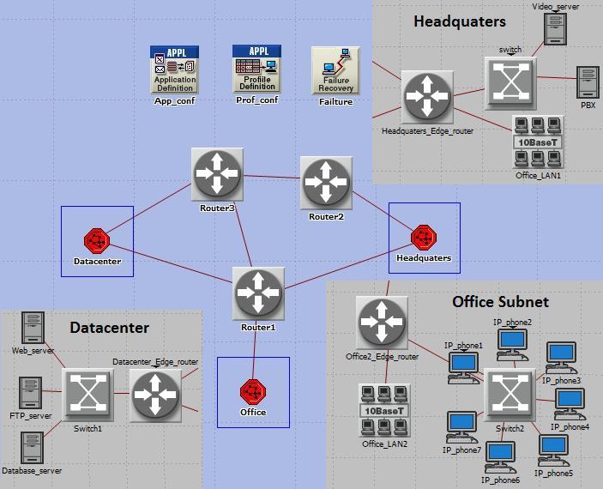Click the Video_server label

coord(556,7)
